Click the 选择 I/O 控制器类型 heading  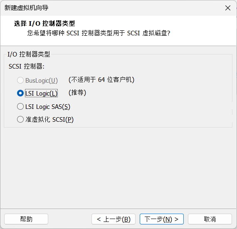(x=44, y=23)
